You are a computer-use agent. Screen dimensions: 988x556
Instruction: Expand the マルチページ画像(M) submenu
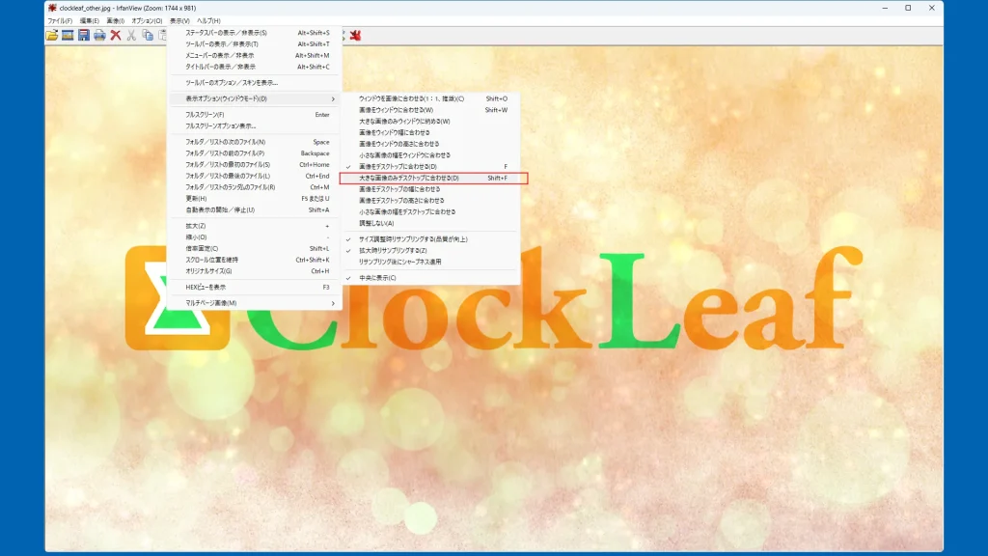tap(255, 303)
